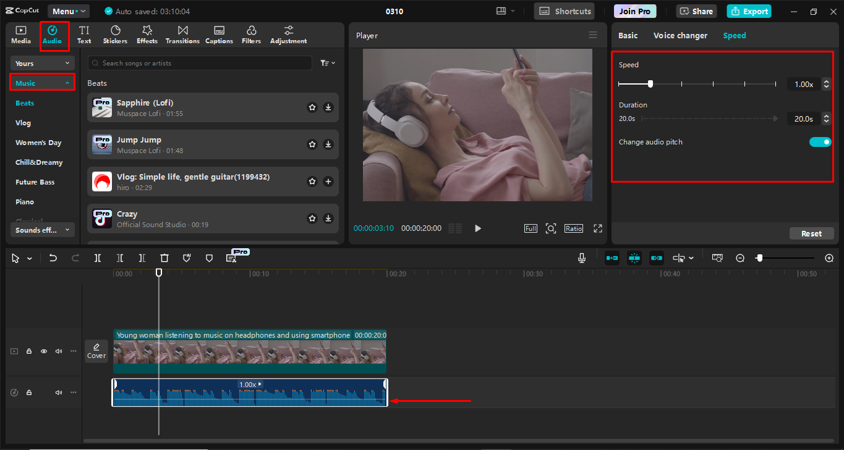
Task: Add the Vlog: Simple life track with plus
Action: coord(328,181)
